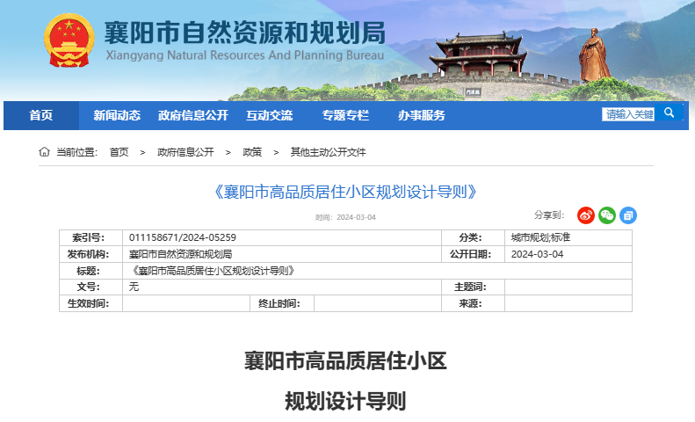This screenshot has width=695, height=422.
Task: Share the article via WeChat icon
Action: pyautogui.click(x=607, y=215)
